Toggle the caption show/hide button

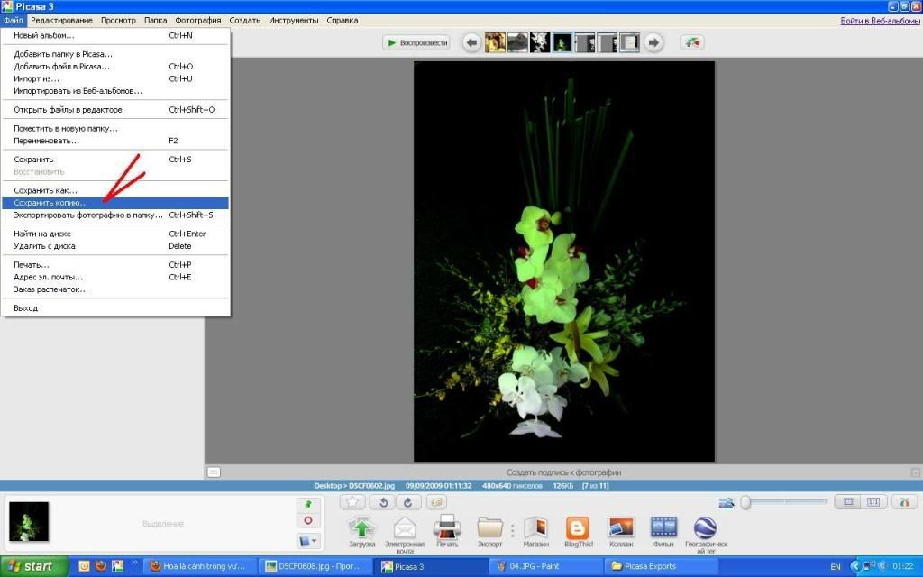214,472
